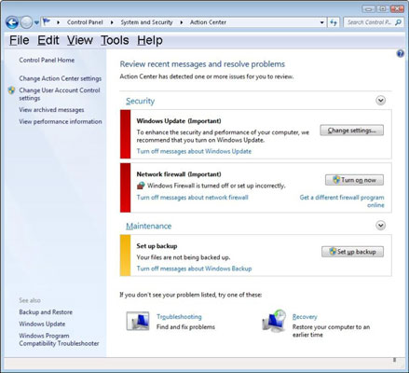The width and height of the screenshot is (409, 373).
Task: Click the Review recent messages heading
Action: (x=202, y=64)
